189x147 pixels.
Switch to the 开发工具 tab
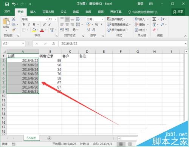(116, 12)
